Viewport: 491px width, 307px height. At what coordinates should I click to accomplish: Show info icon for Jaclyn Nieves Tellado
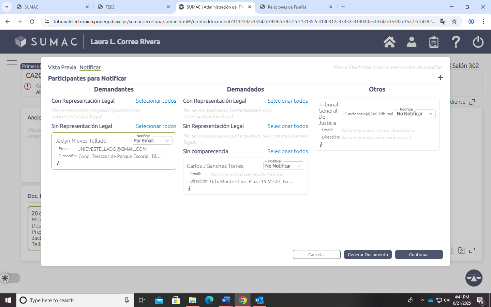click(58, 163)
